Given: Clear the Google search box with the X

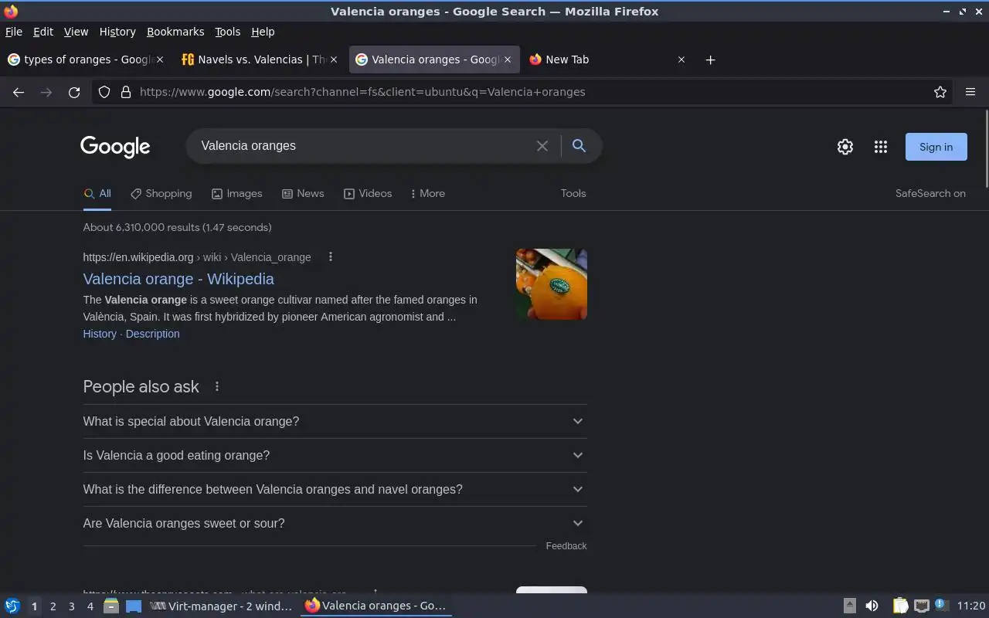Looking at the screenshot, I should click(x=542, y=146).
